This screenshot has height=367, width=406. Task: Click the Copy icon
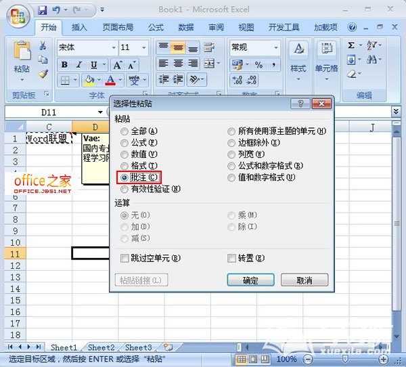pos(43,60)
